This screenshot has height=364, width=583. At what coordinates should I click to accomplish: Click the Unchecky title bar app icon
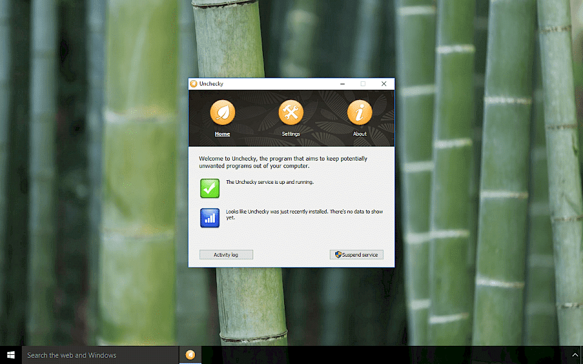[x=193, y=84]
